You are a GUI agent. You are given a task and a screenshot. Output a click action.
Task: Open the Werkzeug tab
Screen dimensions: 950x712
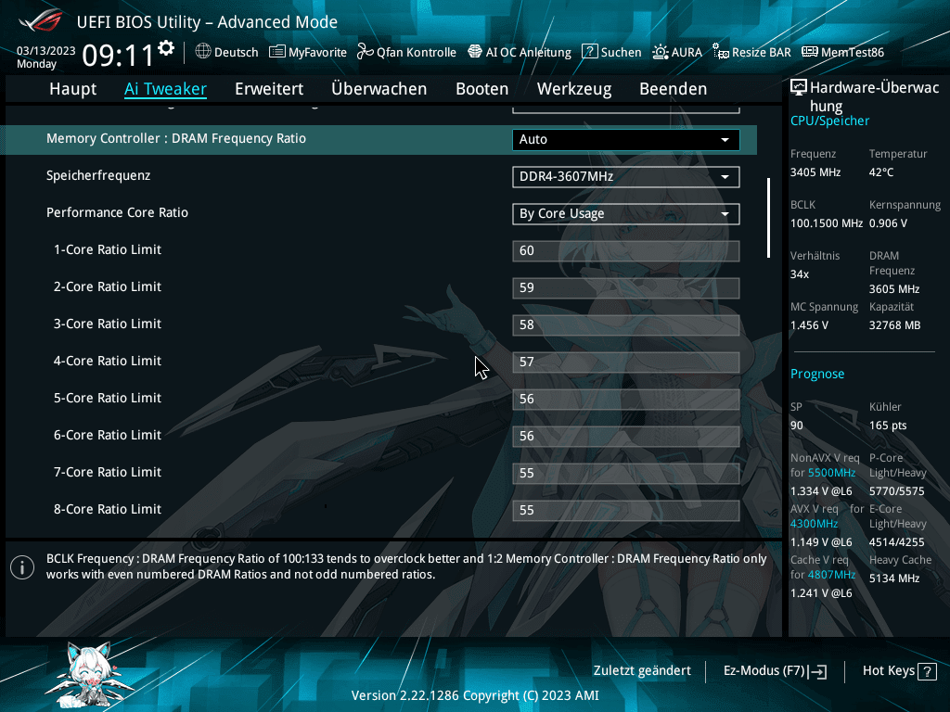click(573, 89)
